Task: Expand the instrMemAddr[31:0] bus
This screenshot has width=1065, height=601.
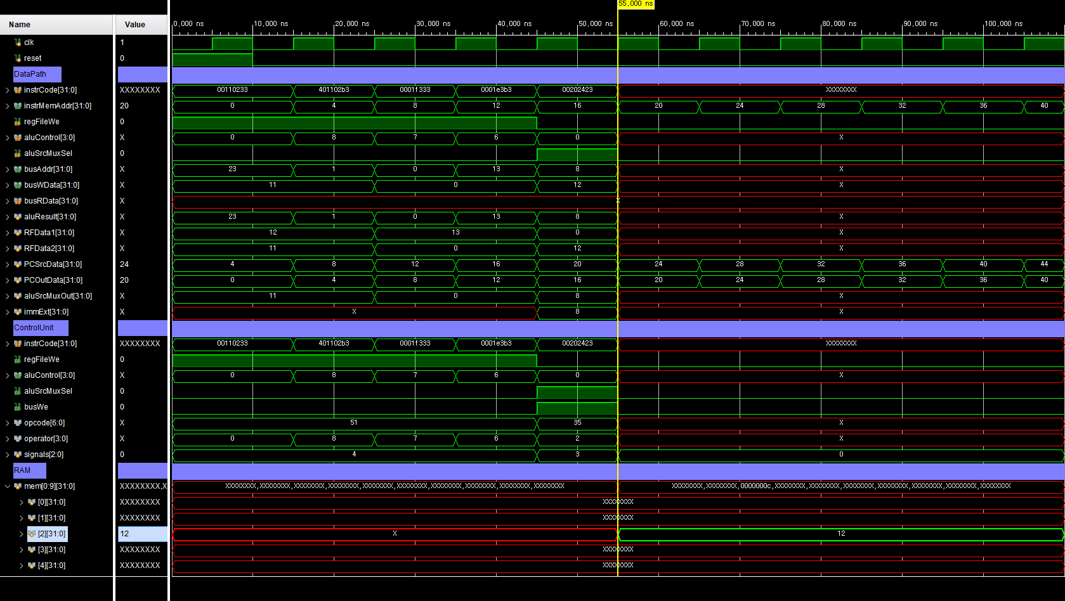Action: (x=8, y=106)
